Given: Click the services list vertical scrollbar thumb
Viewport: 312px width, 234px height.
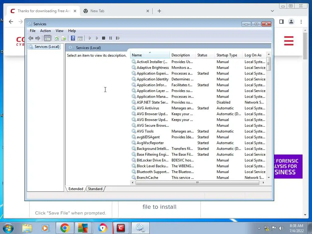Looking at the screenshot, I should coord(269,64).
